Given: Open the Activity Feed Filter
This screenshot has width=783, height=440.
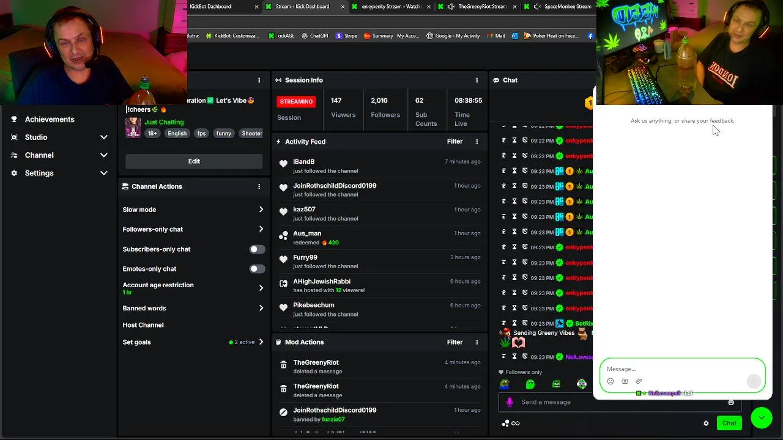Looking at the screenshot, I should (x=455, y=142).
